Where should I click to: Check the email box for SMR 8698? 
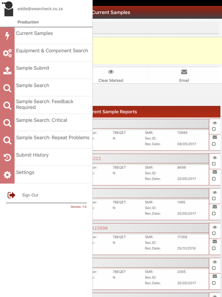click(214, 179)
